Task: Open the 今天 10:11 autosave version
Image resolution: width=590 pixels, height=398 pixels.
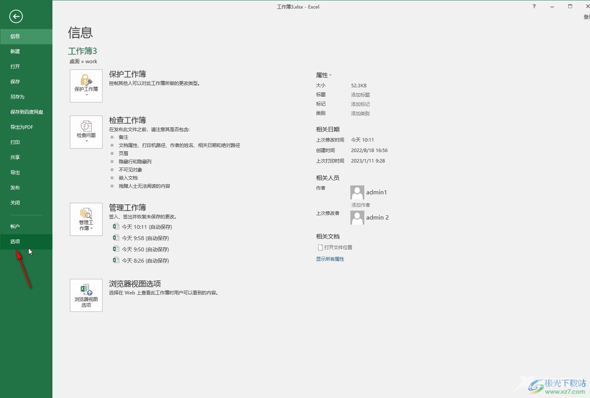Action: coord(147,227)
